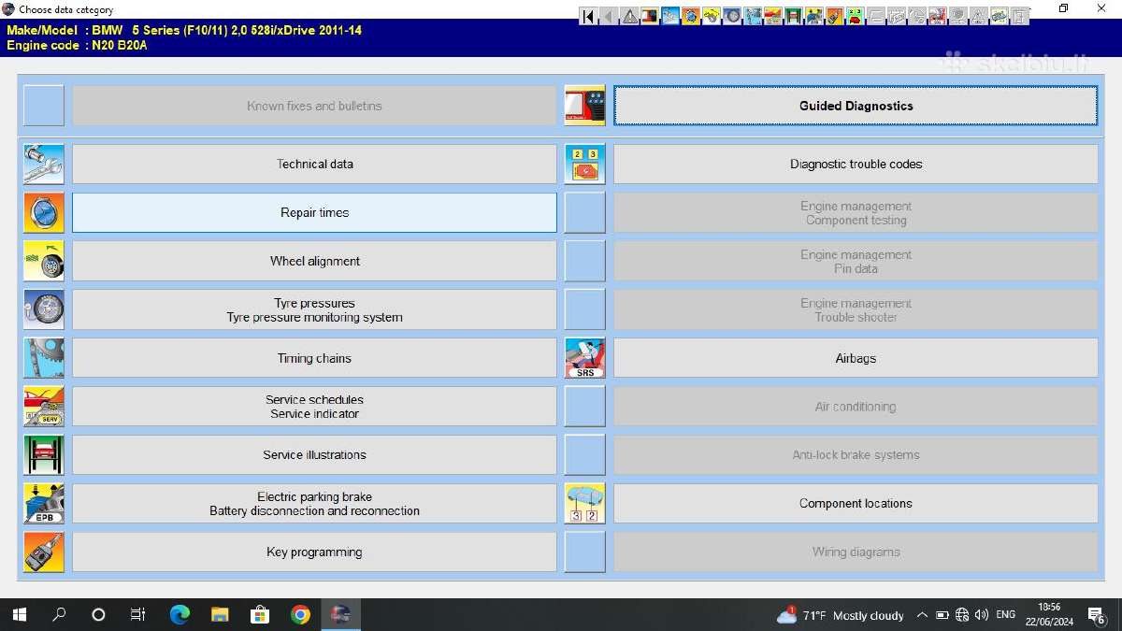Click the Timing chains gear icon beside its button
The height and width of the screenshot is (631, 1122).
click(44, 358)
